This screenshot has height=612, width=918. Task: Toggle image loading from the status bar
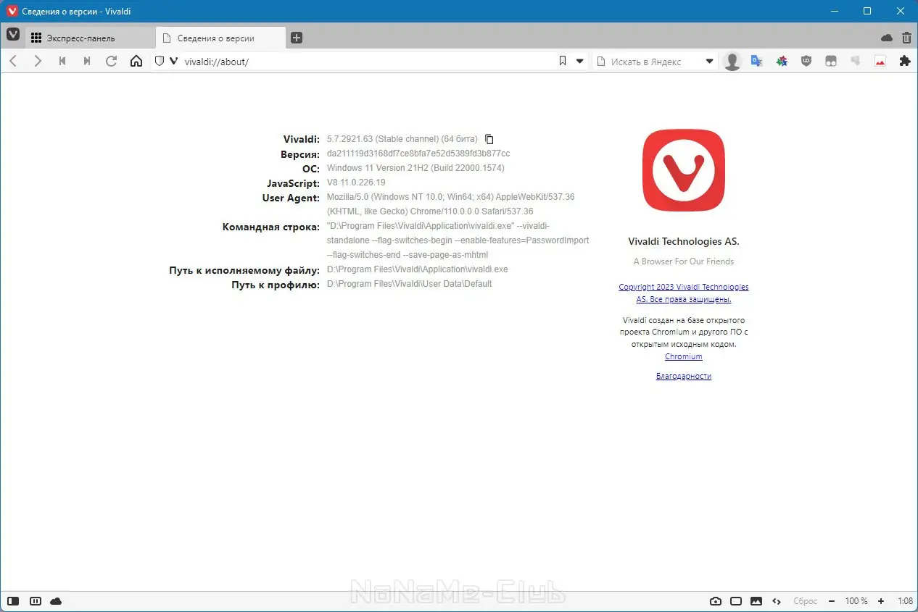(x=756, y=600)
